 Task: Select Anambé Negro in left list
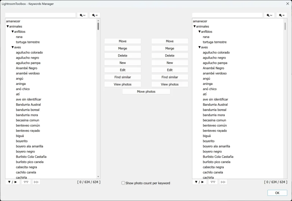(27, 68)
